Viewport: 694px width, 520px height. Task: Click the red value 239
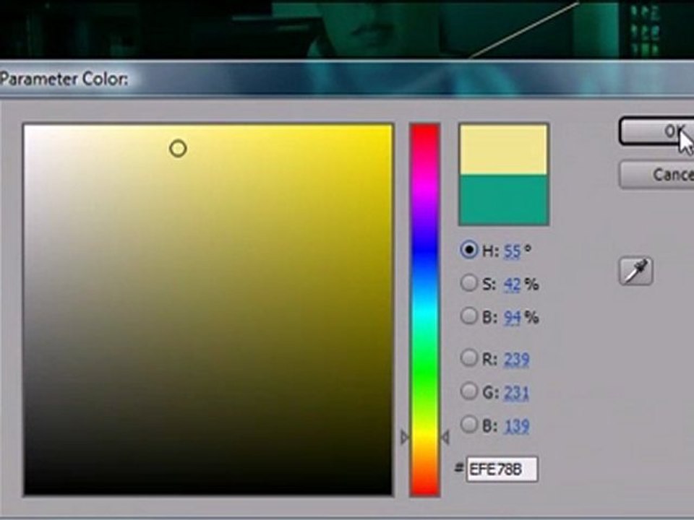[516, 360]
